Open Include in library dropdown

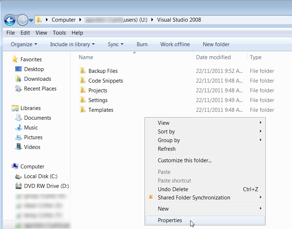coord(72,44)
